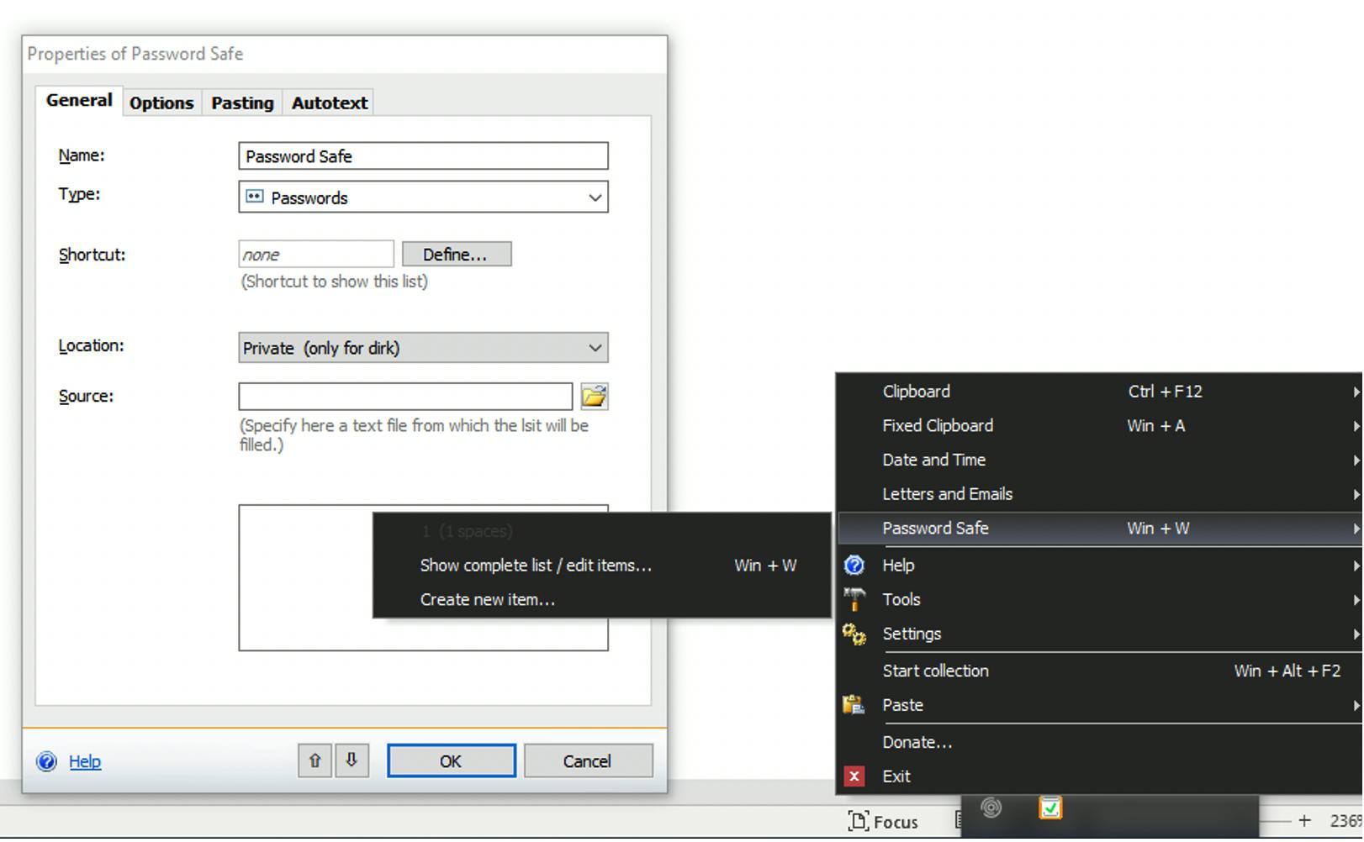Click the Focus button in the status bar

[x=883, y=821]
